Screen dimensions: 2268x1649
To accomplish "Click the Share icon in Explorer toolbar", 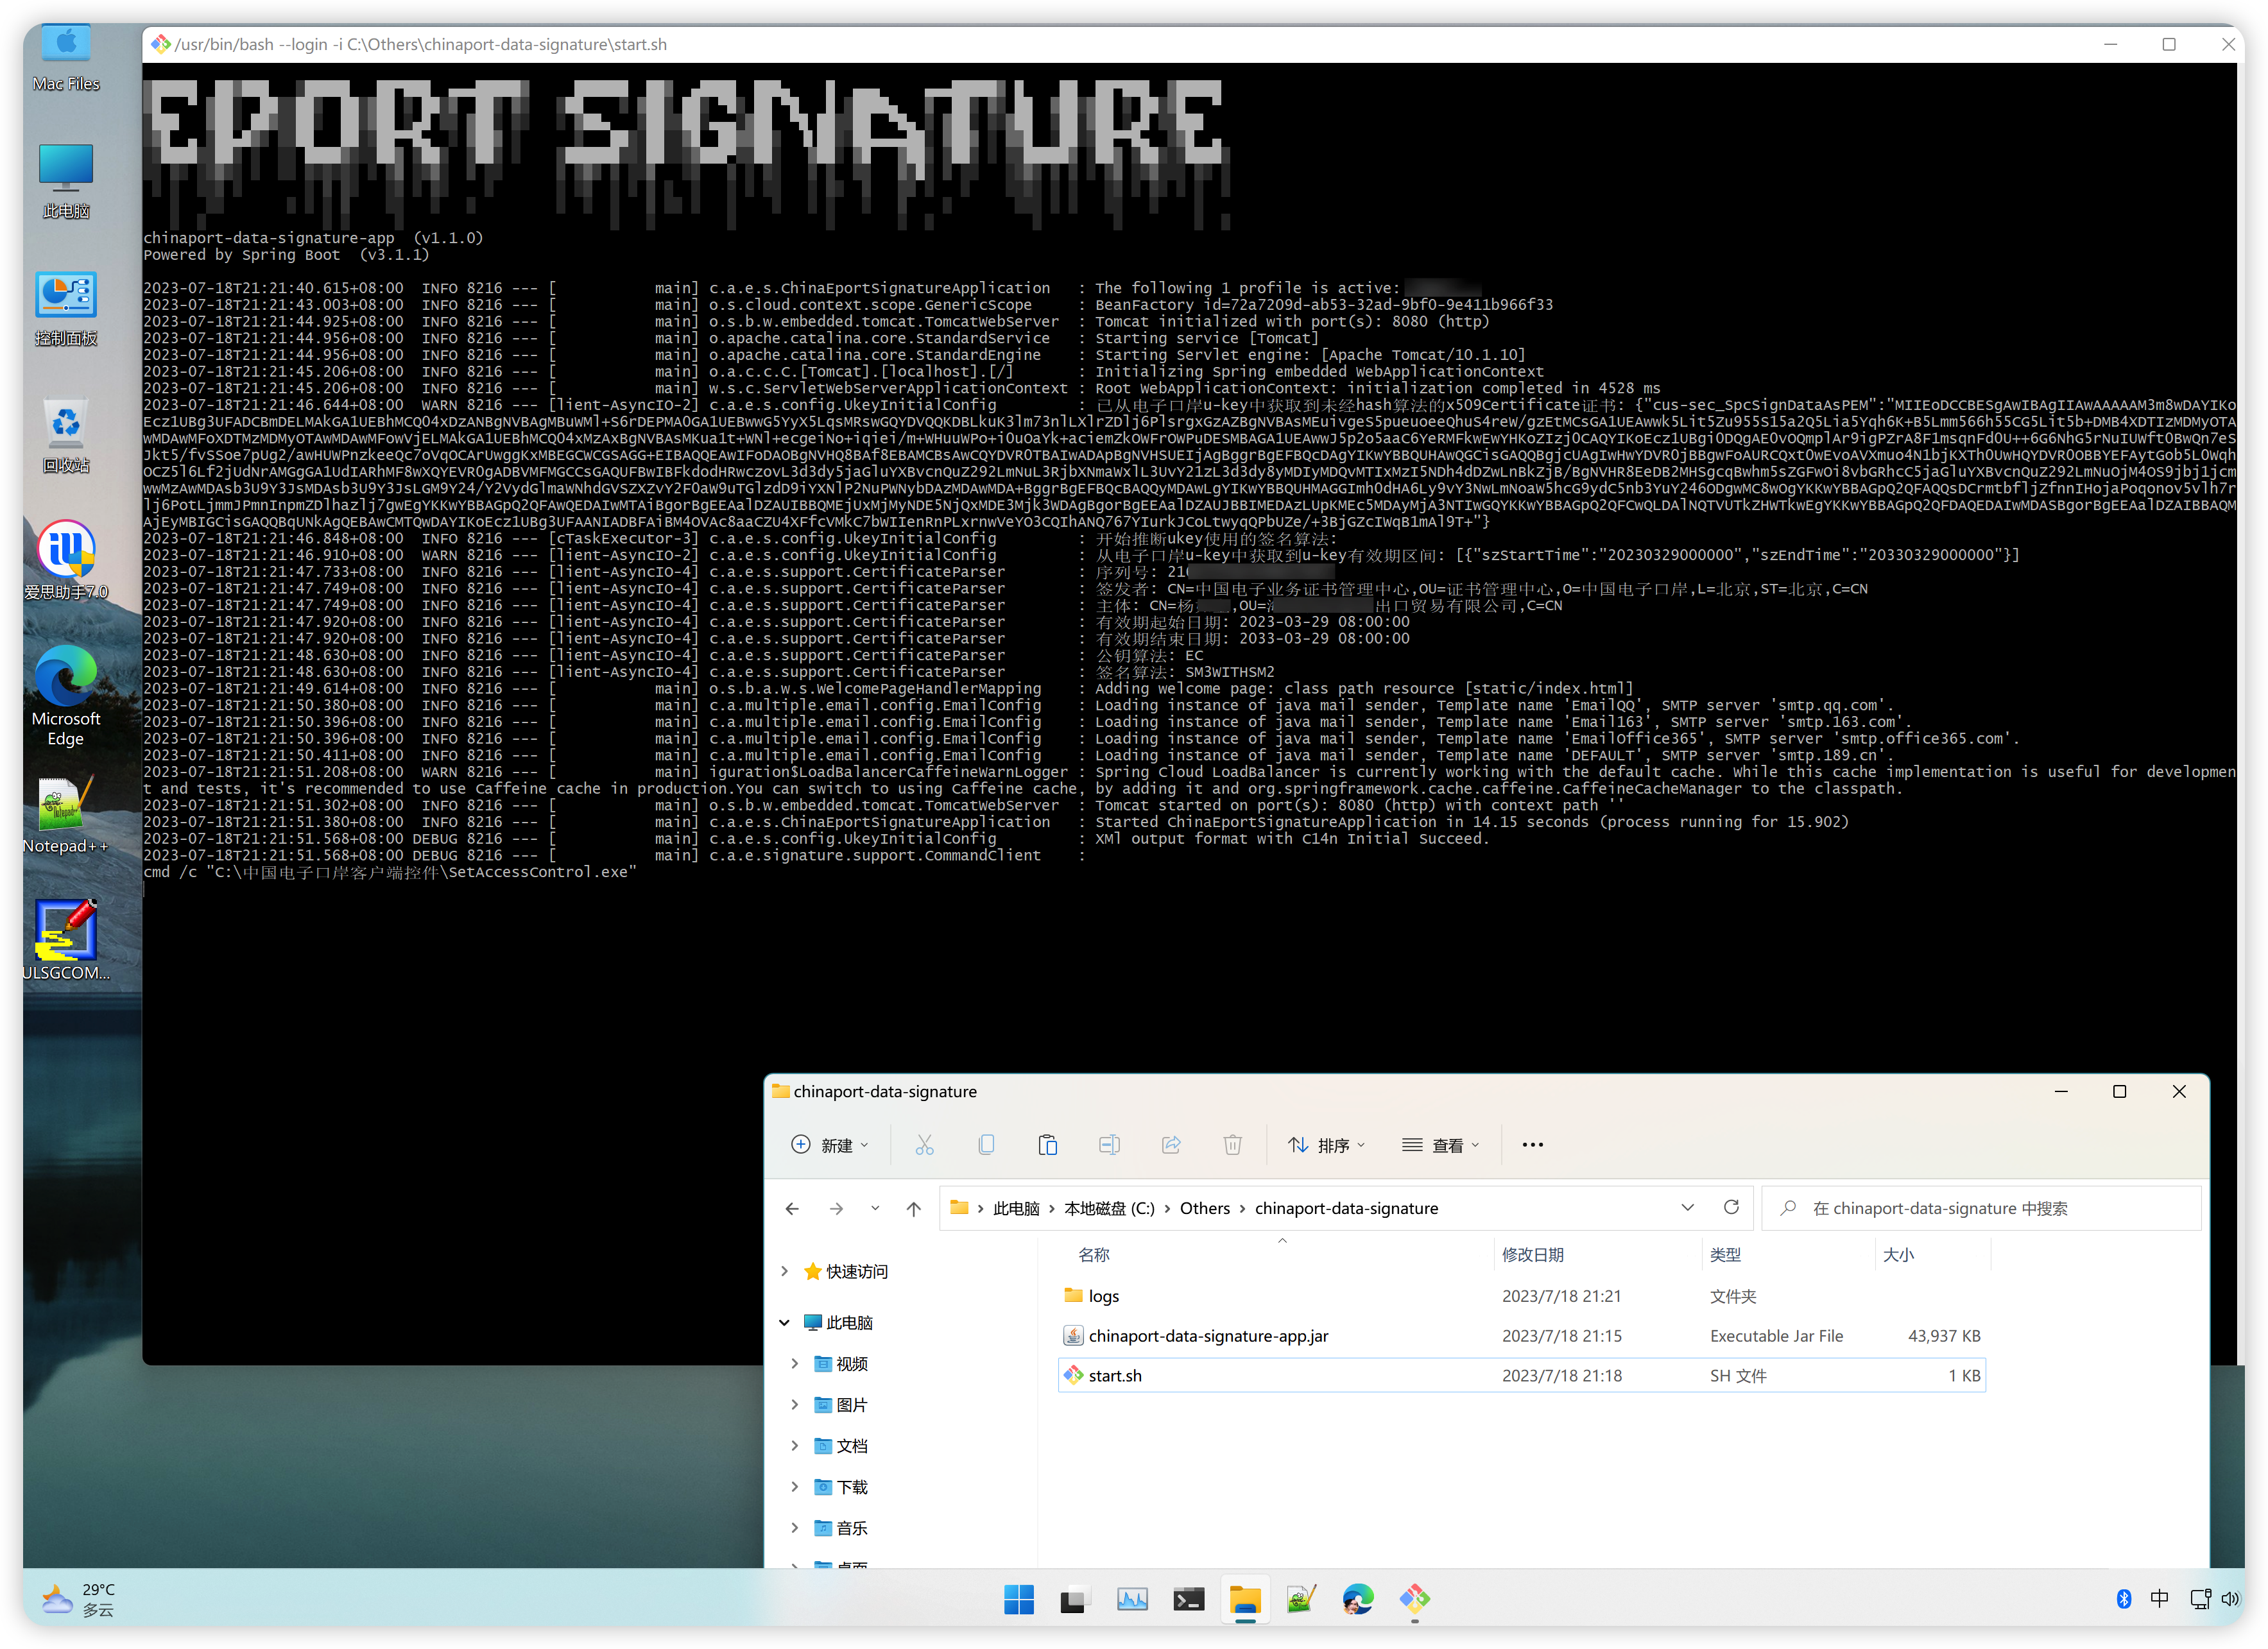I will (x=1171, y=1145).
